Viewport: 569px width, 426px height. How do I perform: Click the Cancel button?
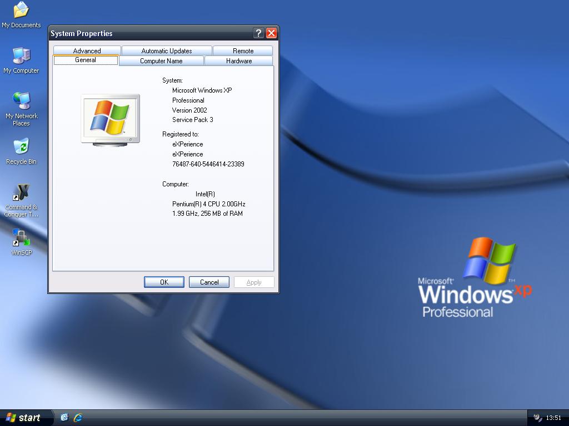209,282
